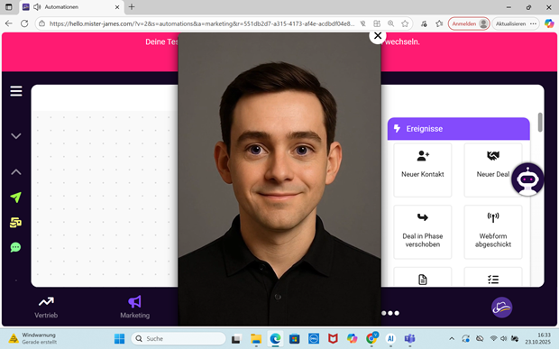This screenshot has height=349, width=559.
Task: Mute the Automationen tab audio
Action: [x=37, y=7]
